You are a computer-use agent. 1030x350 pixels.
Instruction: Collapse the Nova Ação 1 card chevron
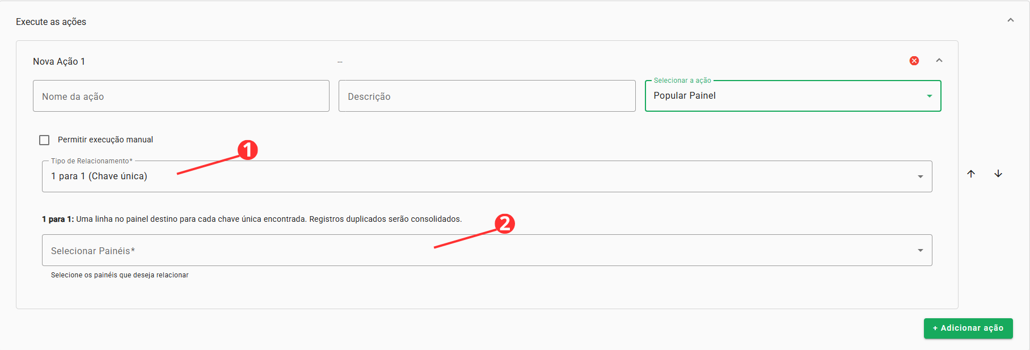click(939, 60)
